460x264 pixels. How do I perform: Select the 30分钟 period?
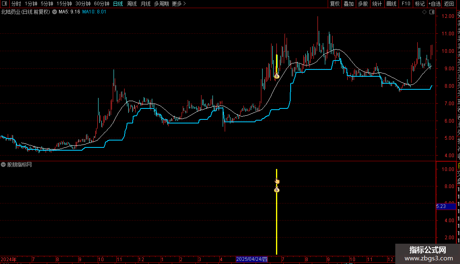83,4
